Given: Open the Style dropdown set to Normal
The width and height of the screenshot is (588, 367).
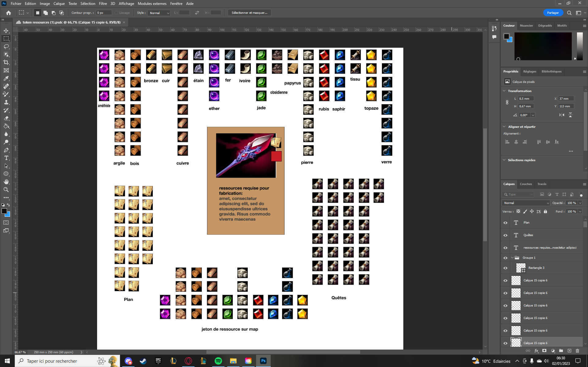Looking at the screenshot, I should [x=159, y=13].
